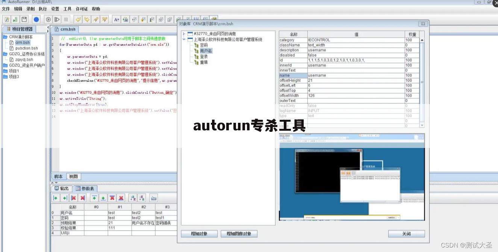Open the 帮助 menu

pos(96,9)
